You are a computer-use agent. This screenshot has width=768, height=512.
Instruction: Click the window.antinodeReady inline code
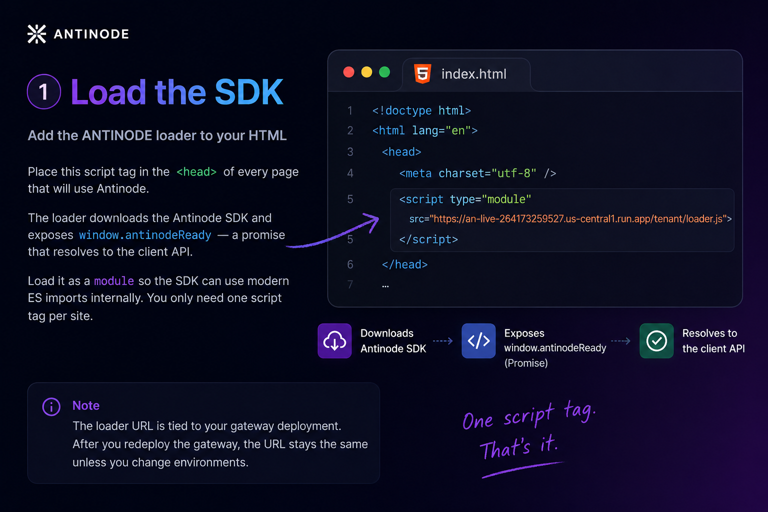(x=145, y=235)
